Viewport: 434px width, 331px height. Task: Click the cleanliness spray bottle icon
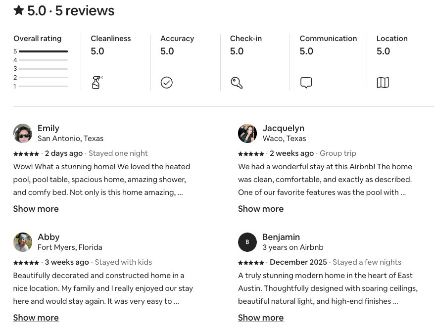[x=96, y=83]
